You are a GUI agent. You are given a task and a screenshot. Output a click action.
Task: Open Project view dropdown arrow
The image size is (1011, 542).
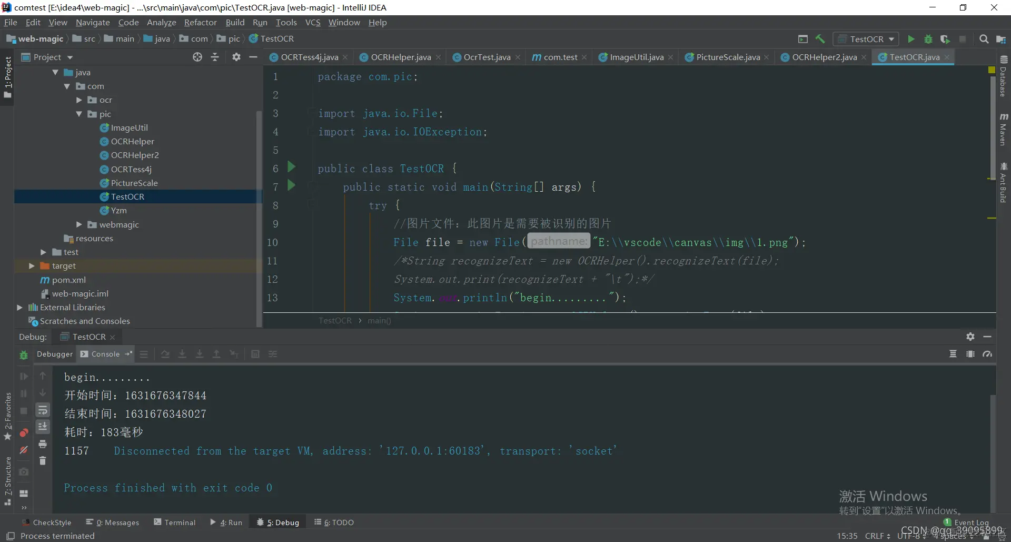70,57
